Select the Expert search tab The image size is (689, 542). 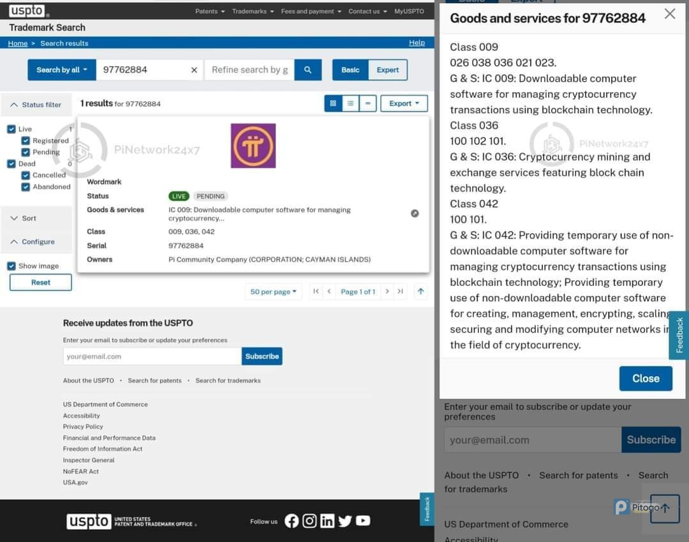click(387, 70)
